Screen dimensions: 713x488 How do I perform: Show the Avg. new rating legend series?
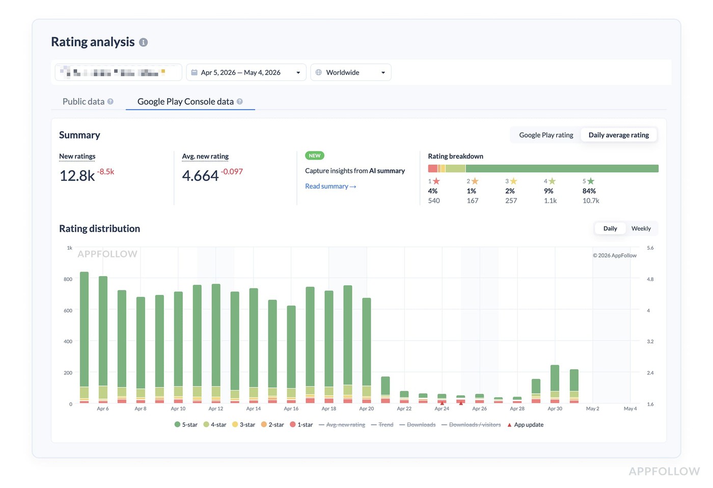342,424
